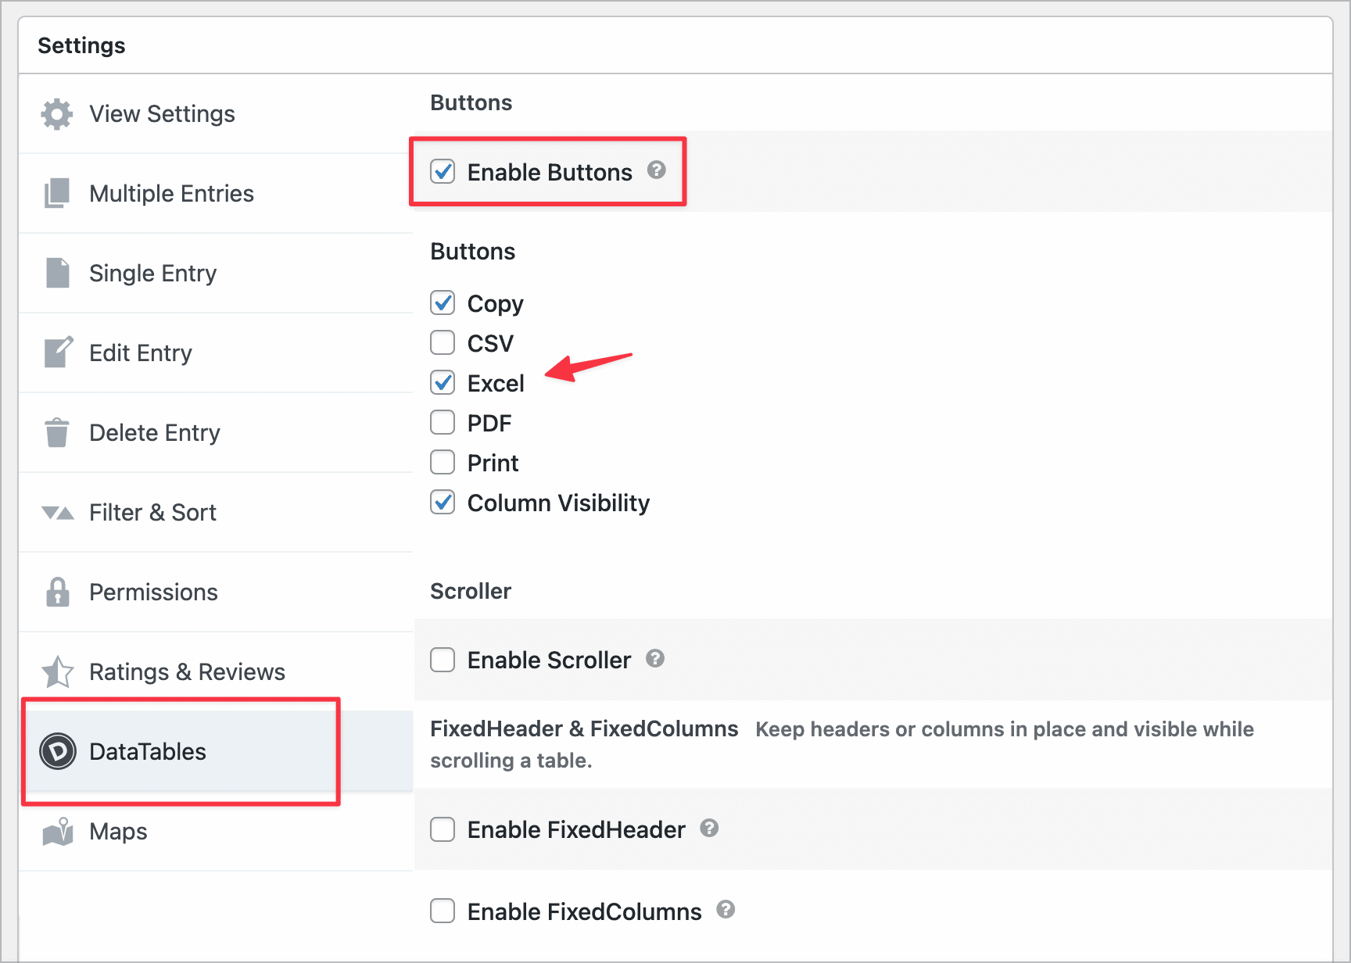The width and height of the screenshot is (1351, 963).
Task: Click the Permissions padlock icon
Action: click(x=57, y=592)
